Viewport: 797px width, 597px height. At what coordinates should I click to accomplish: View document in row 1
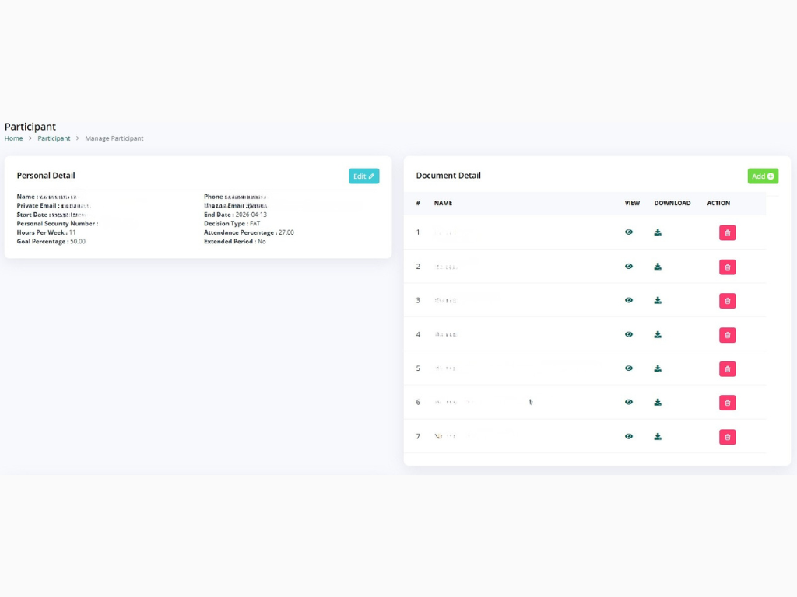click(x=629, y=232)
